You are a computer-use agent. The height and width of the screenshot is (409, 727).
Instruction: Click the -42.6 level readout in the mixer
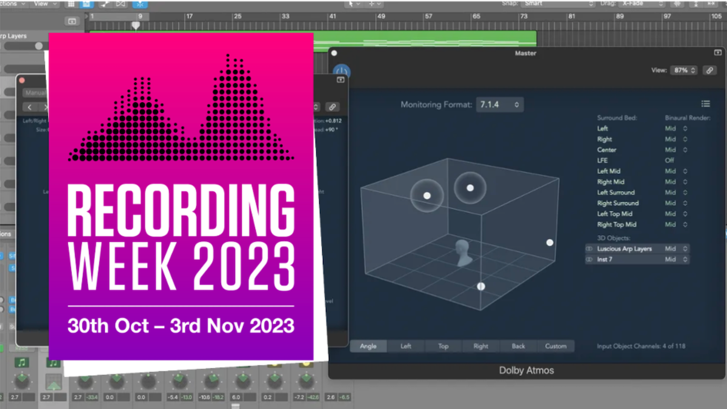coord(313,397)
